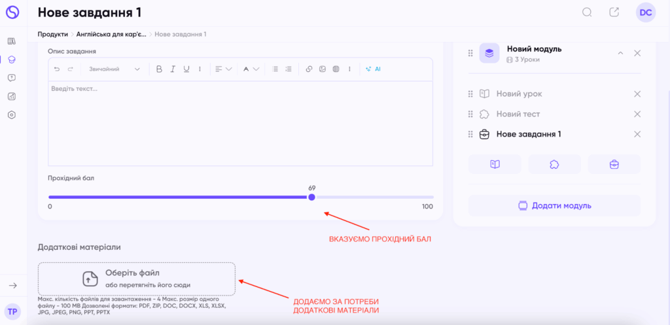This screenshot has height=325, width=670.
Task: Click the Новий модуль layers icon
Action: [x=489, y=54]
